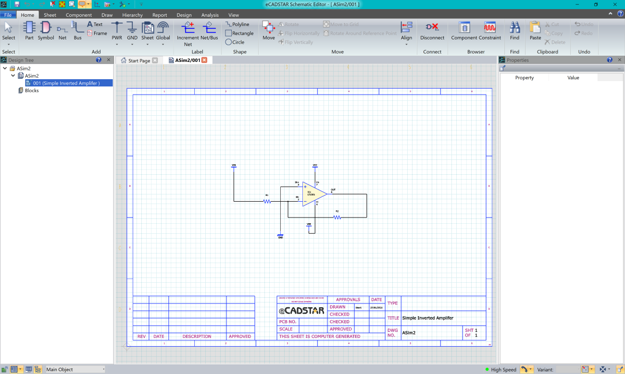Click the Increment Net label tool

188,34
